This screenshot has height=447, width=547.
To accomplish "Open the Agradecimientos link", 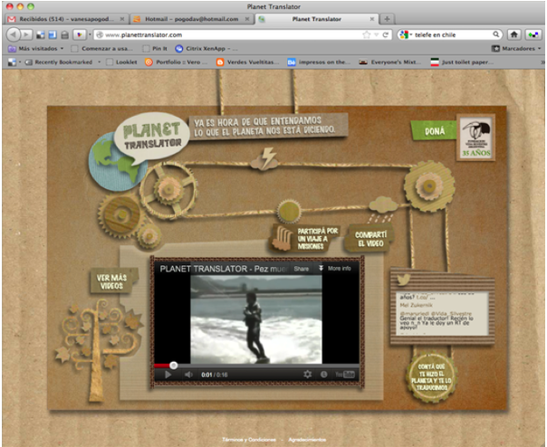I will (307, 440).
